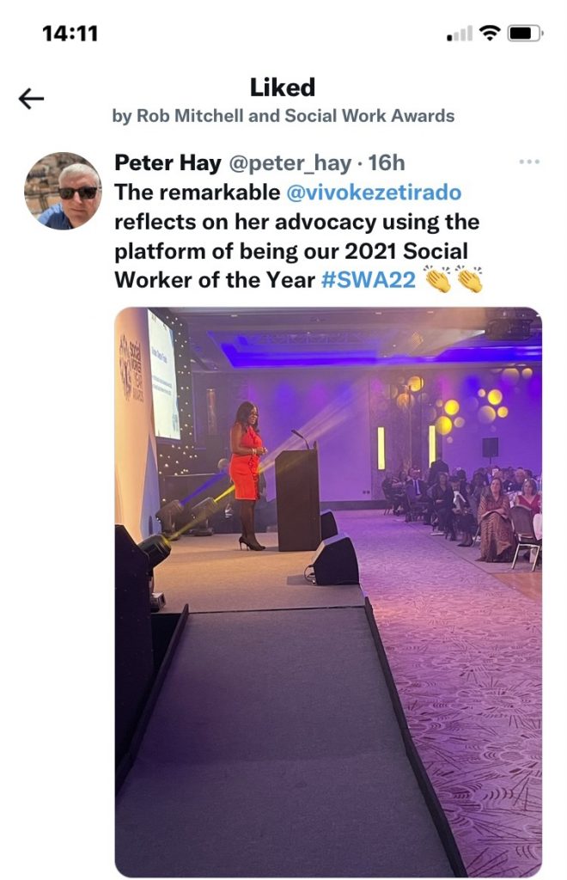
Task: Open Peter Hay's profile picture
Action: [62, 191]
